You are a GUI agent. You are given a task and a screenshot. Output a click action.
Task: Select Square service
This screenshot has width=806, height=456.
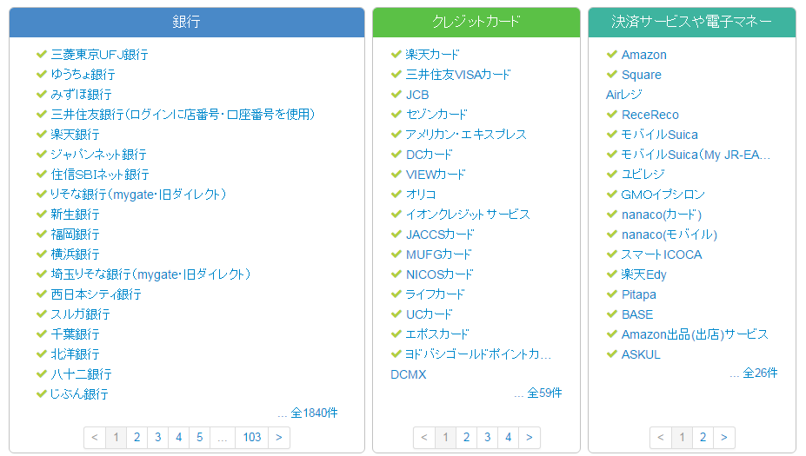[641, 75]
